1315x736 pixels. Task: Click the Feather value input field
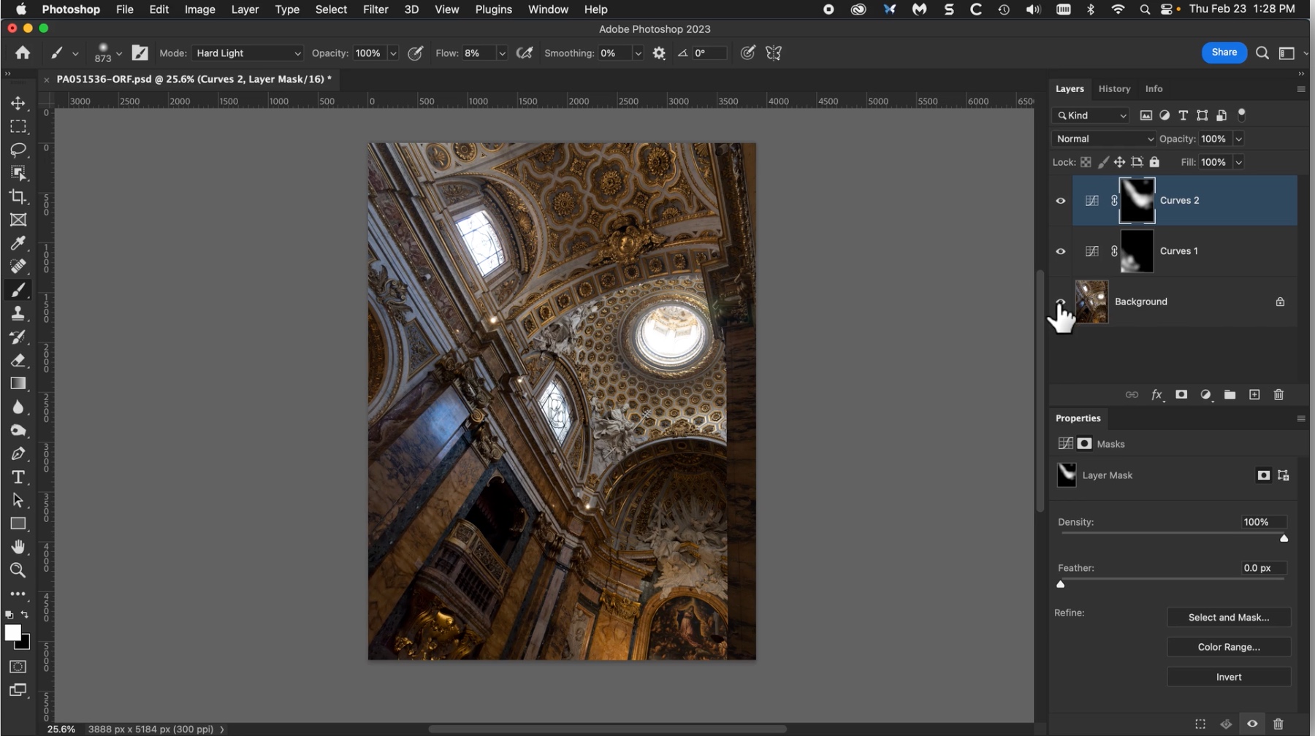coord(1263,568)
